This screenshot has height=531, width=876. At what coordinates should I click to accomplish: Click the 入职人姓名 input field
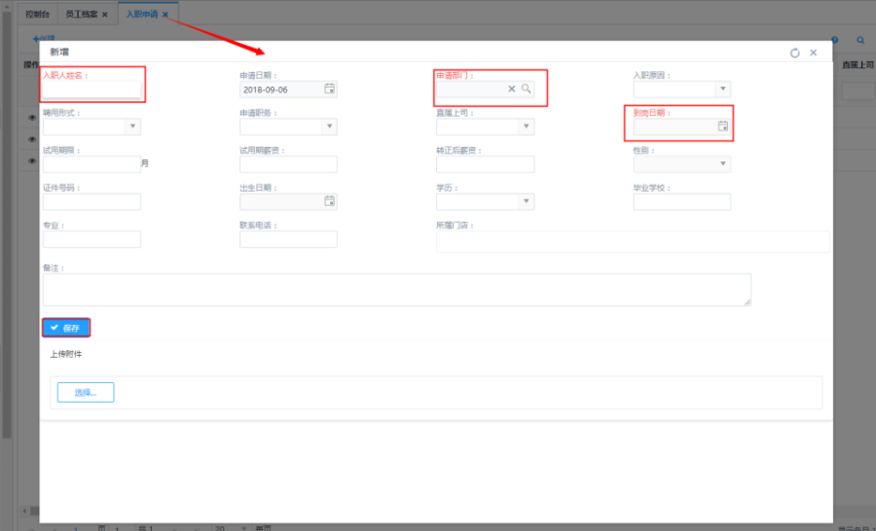pyautogui.click(x=91, y=89)
